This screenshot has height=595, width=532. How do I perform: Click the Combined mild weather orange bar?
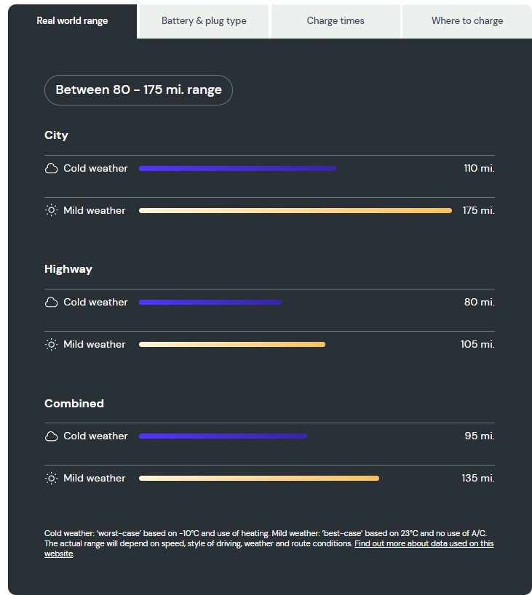(259, 479)
